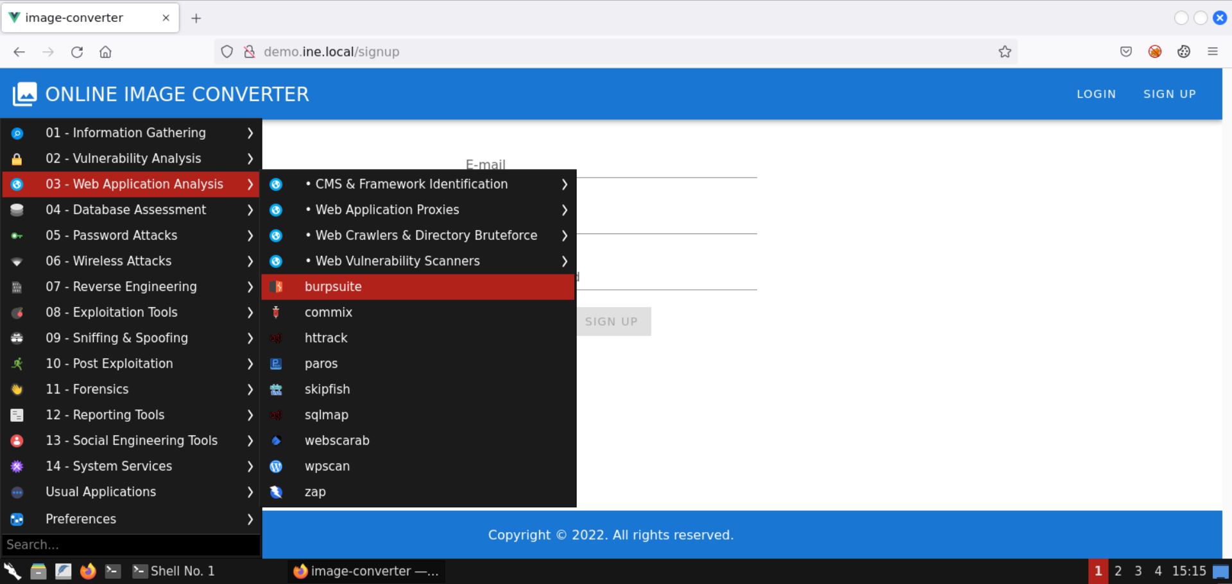This screenshot has width=1232, height=584.
Task: Switch to the image-converter browser tab
Action: [90, 18]
